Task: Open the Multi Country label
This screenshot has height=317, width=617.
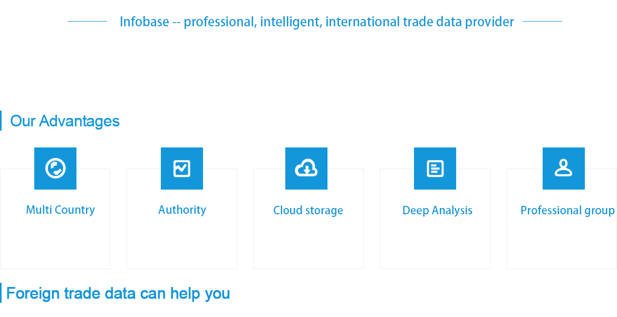Action: click(60, 210)
